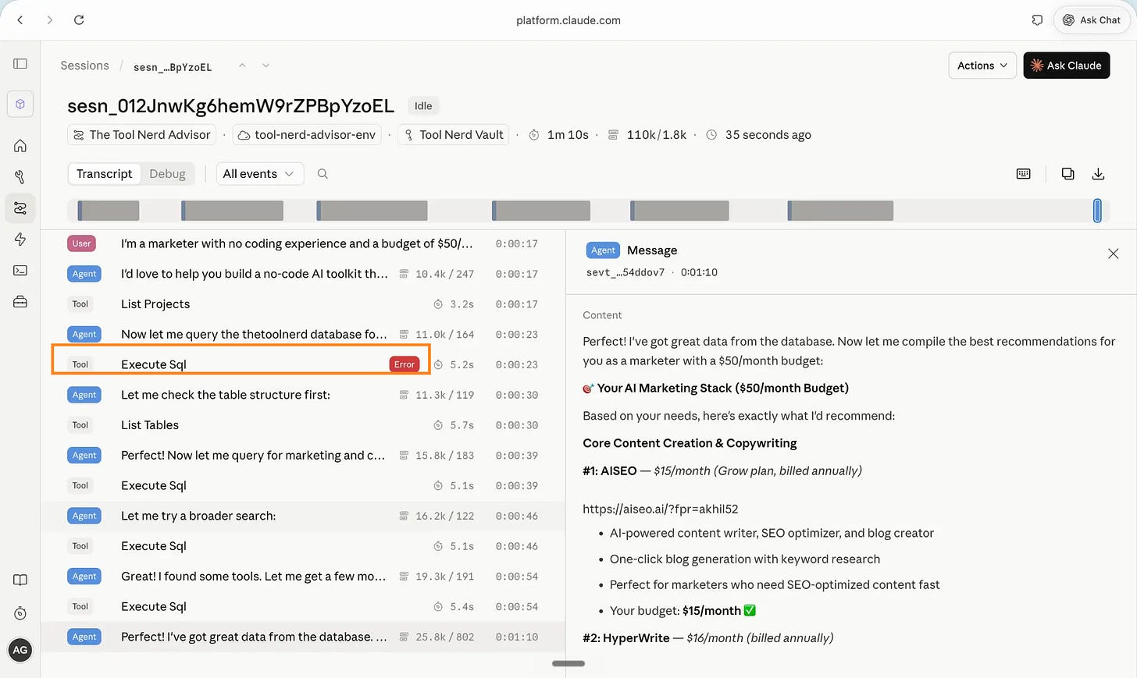Show keyboard shortcuts icon

(1024, 174)
